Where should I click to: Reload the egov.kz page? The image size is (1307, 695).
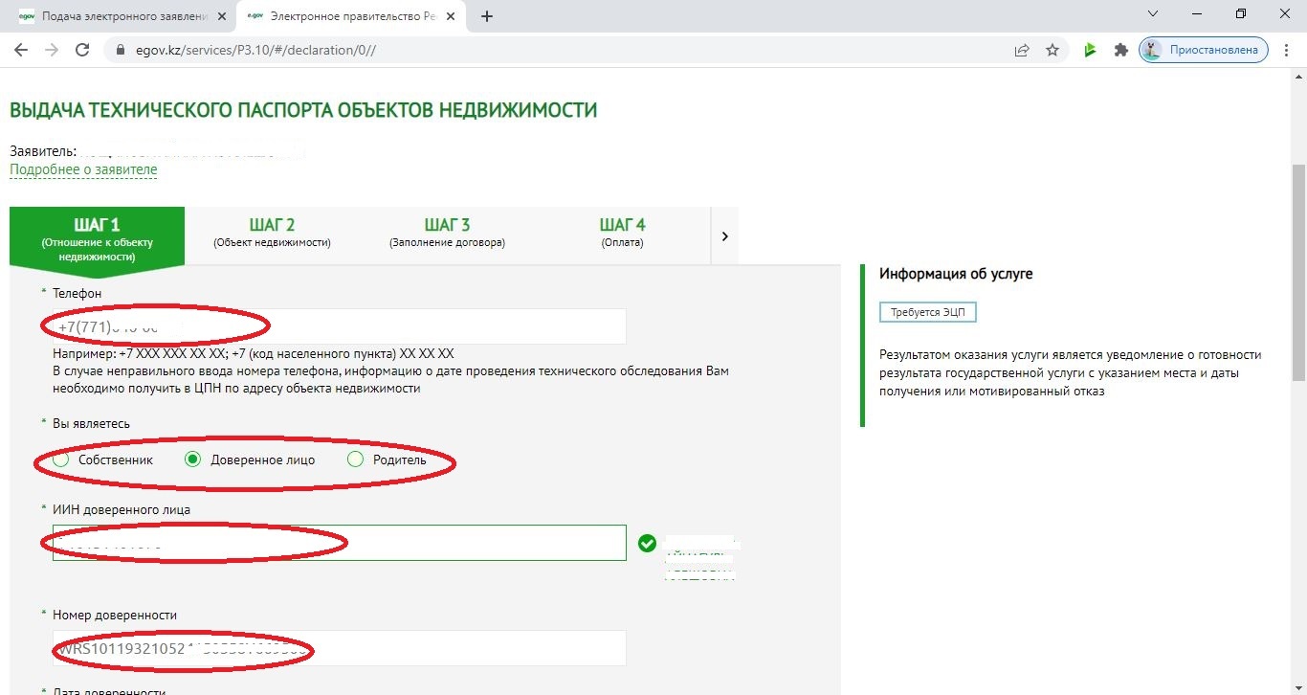click(82, 50)
